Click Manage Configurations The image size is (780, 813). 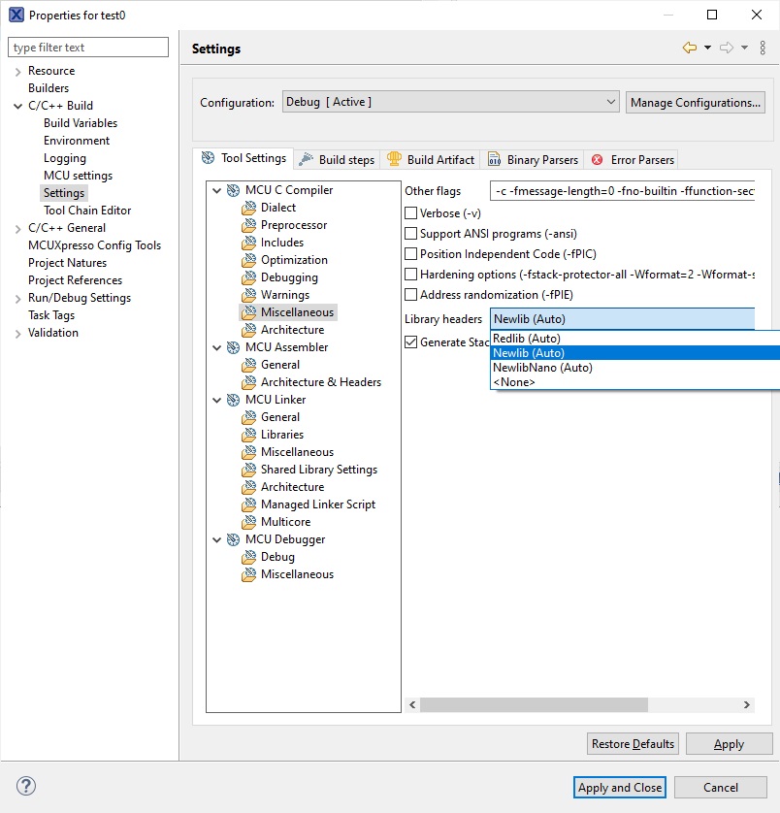pos(697,101)
